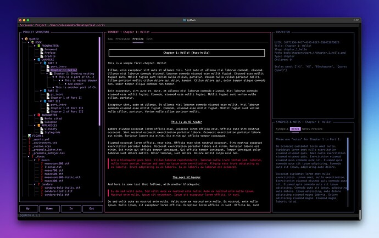Collapse the candara folder arrow
379x238 pixels.
35,184
